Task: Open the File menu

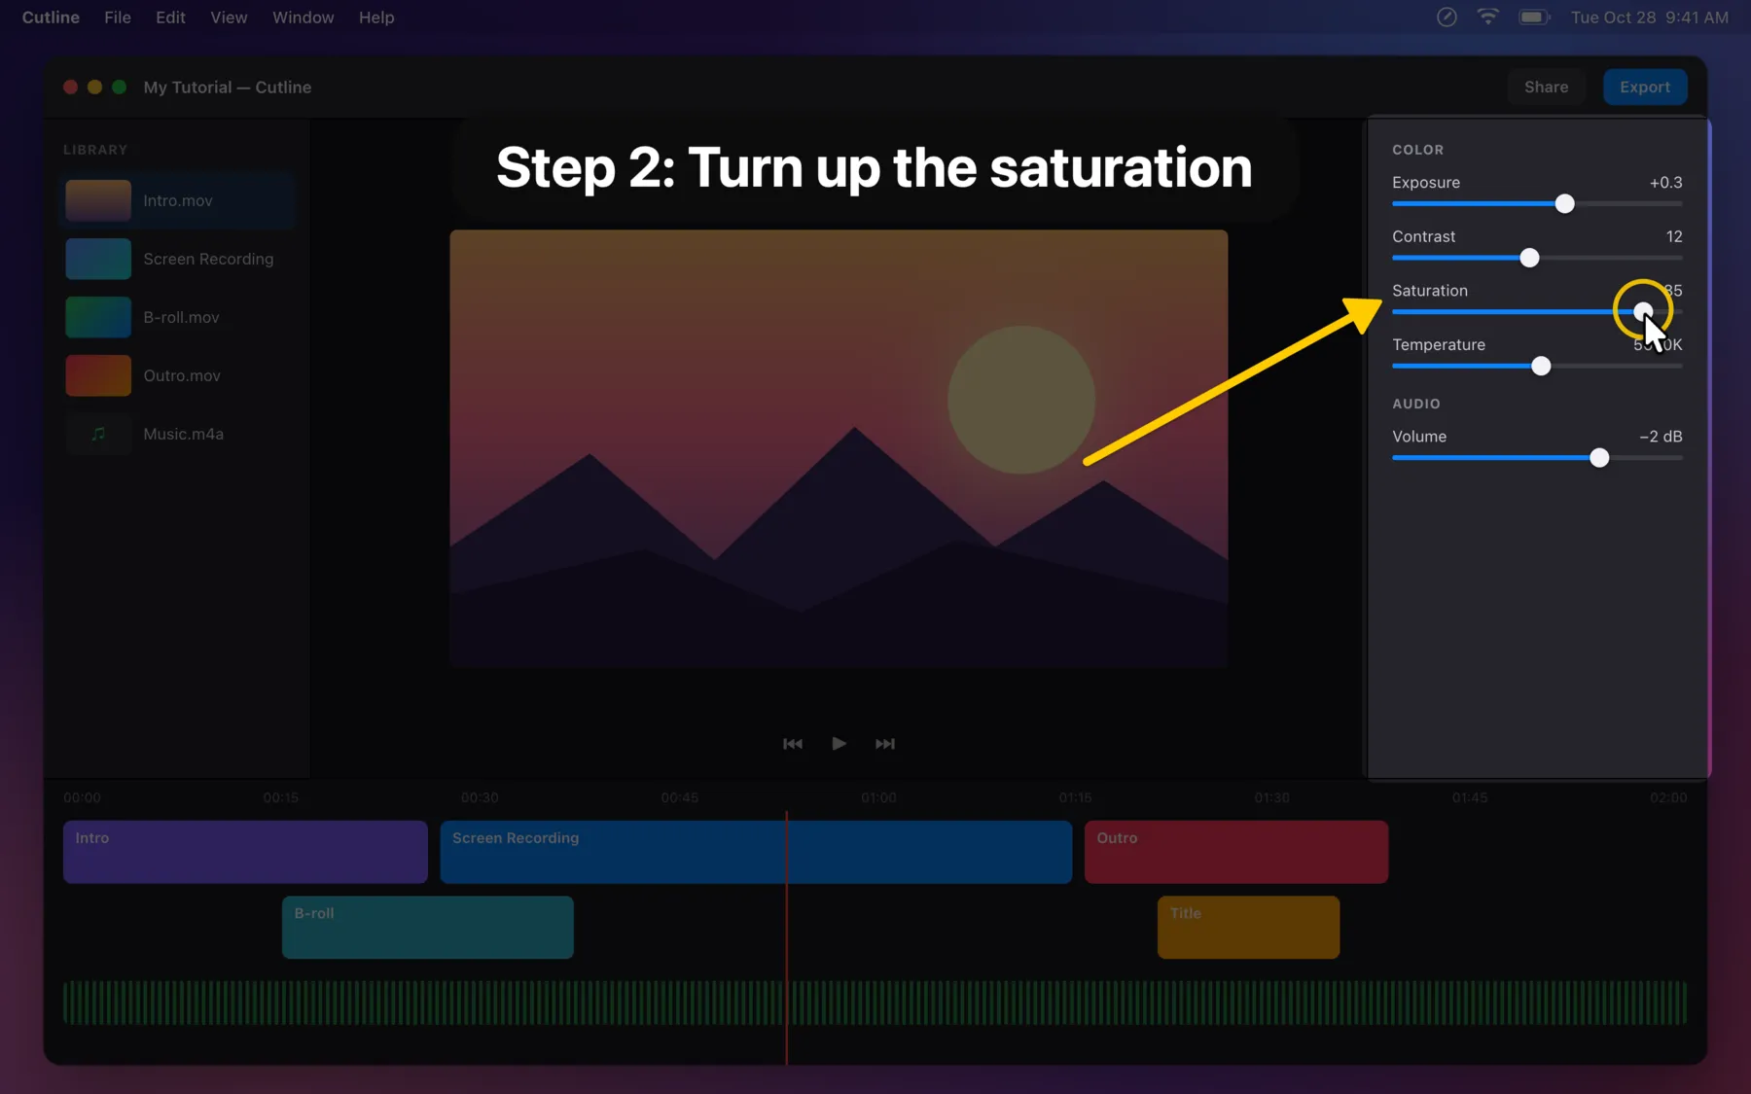Action: 118,18
